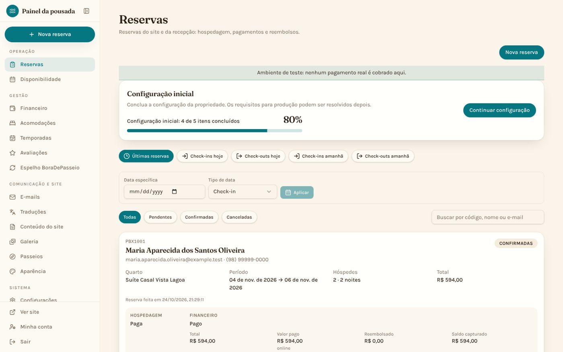563x352 pixels.
Task: Go to Financeiro section
Action: 50,108
